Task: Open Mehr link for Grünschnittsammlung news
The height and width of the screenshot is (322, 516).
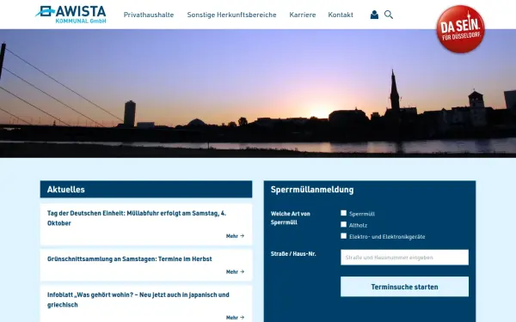Action: point(235,271)
